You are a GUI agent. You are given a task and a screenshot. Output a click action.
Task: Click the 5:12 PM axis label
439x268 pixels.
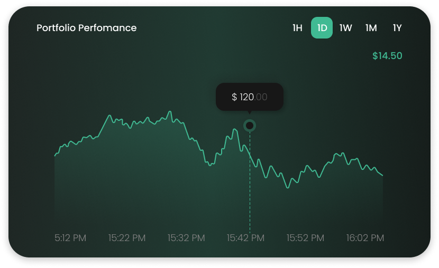(x=70, y=238)
